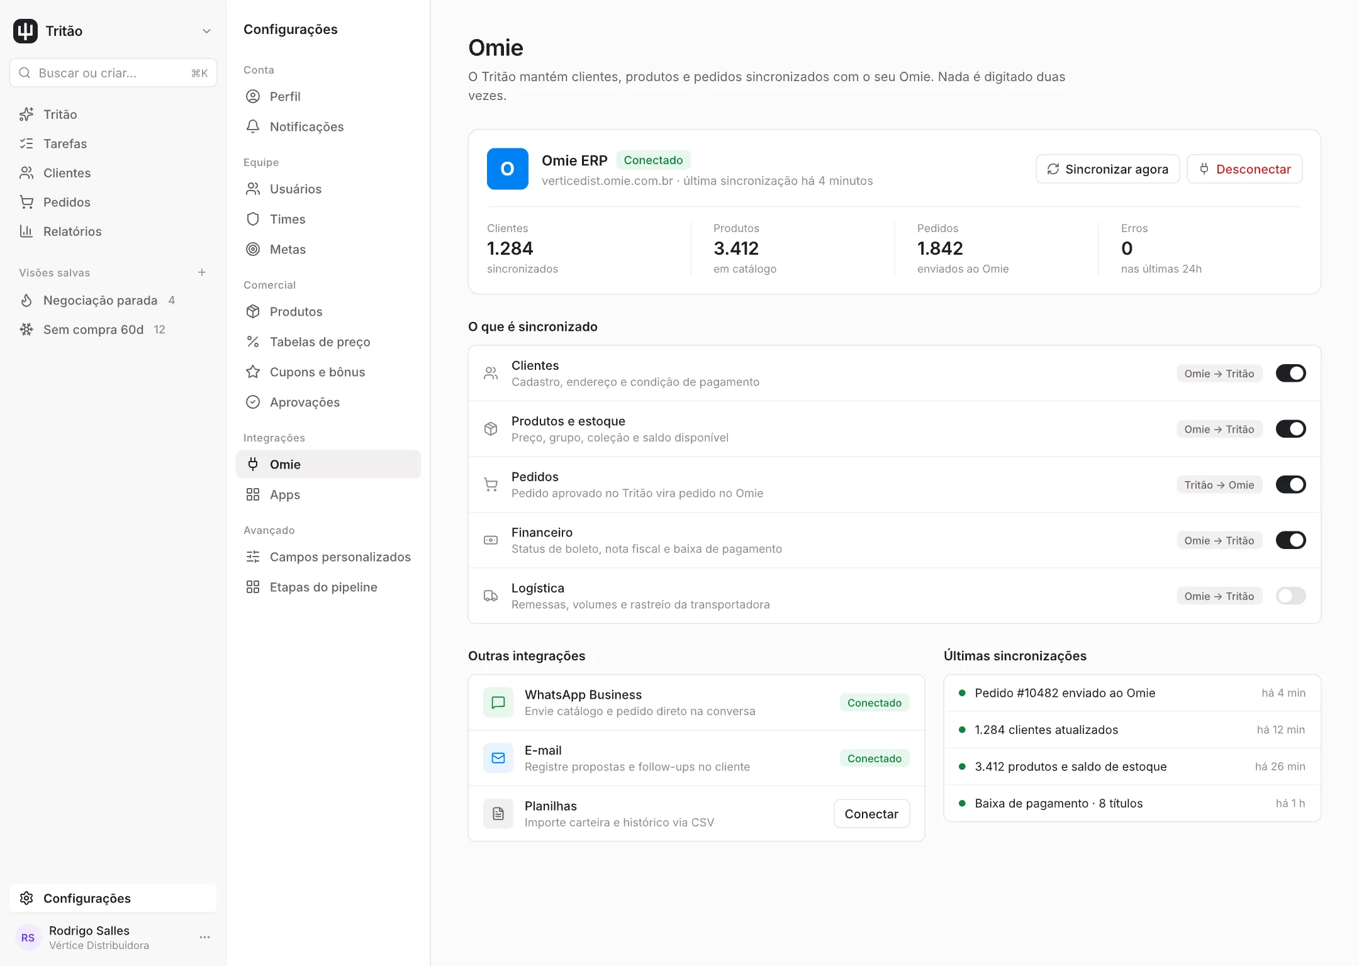Image resolution: width=1359 pixels, height=966 pixels.
Task: Click the Apps grid icon
Action: click(253, 494)
